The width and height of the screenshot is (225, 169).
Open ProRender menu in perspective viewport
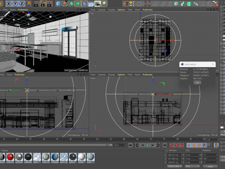(x=23, y=10)
